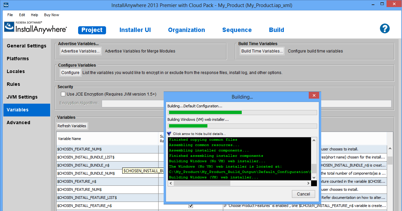Cancel the running build

point(303,194)
